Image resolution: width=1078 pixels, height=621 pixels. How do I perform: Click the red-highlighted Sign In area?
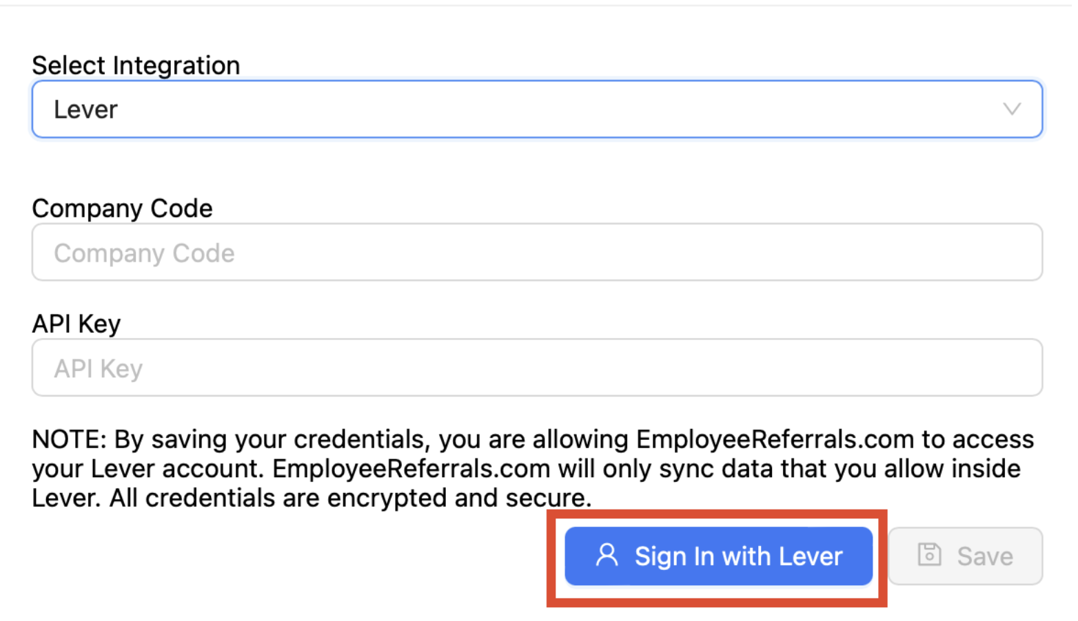point(718,556)
